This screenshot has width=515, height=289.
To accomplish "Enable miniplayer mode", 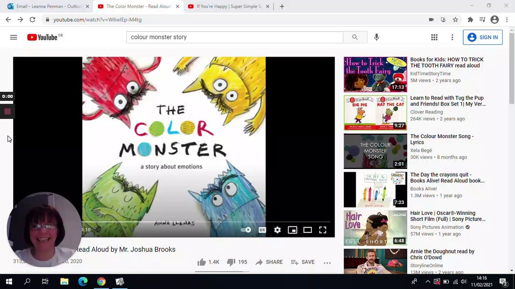I will coord(292,230).
